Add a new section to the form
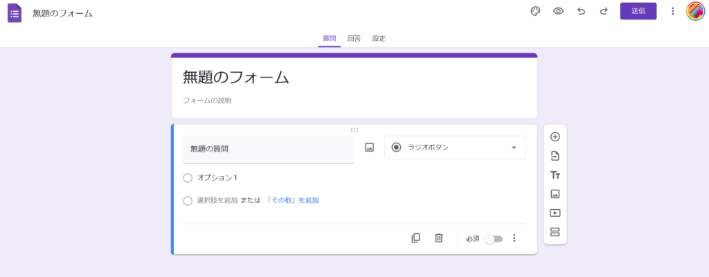This screenshot has height=277, width=709. pos(555,232)
